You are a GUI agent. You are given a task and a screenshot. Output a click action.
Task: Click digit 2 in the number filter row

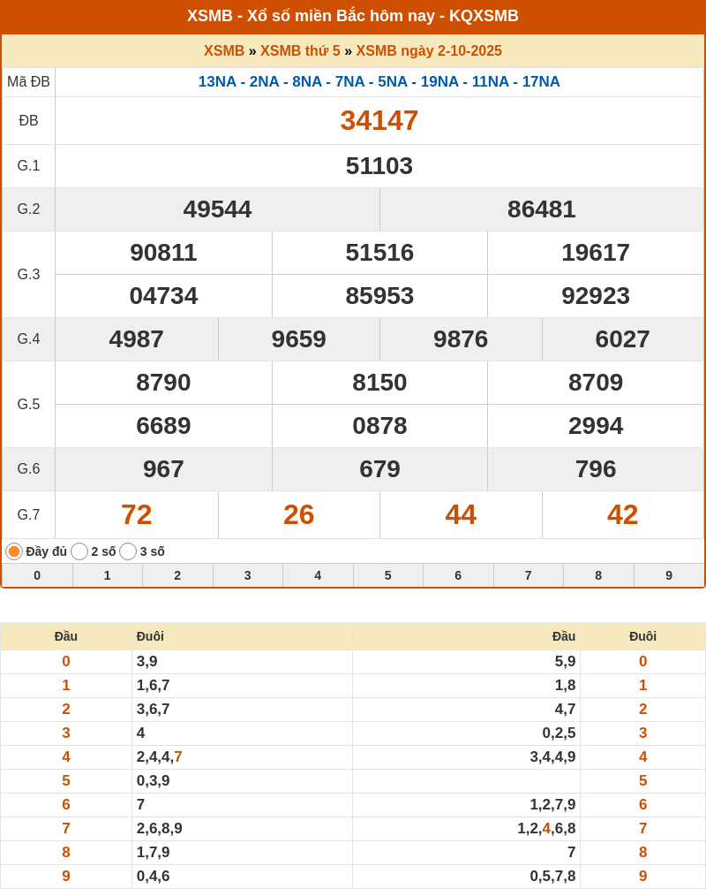tap(177, 575)
